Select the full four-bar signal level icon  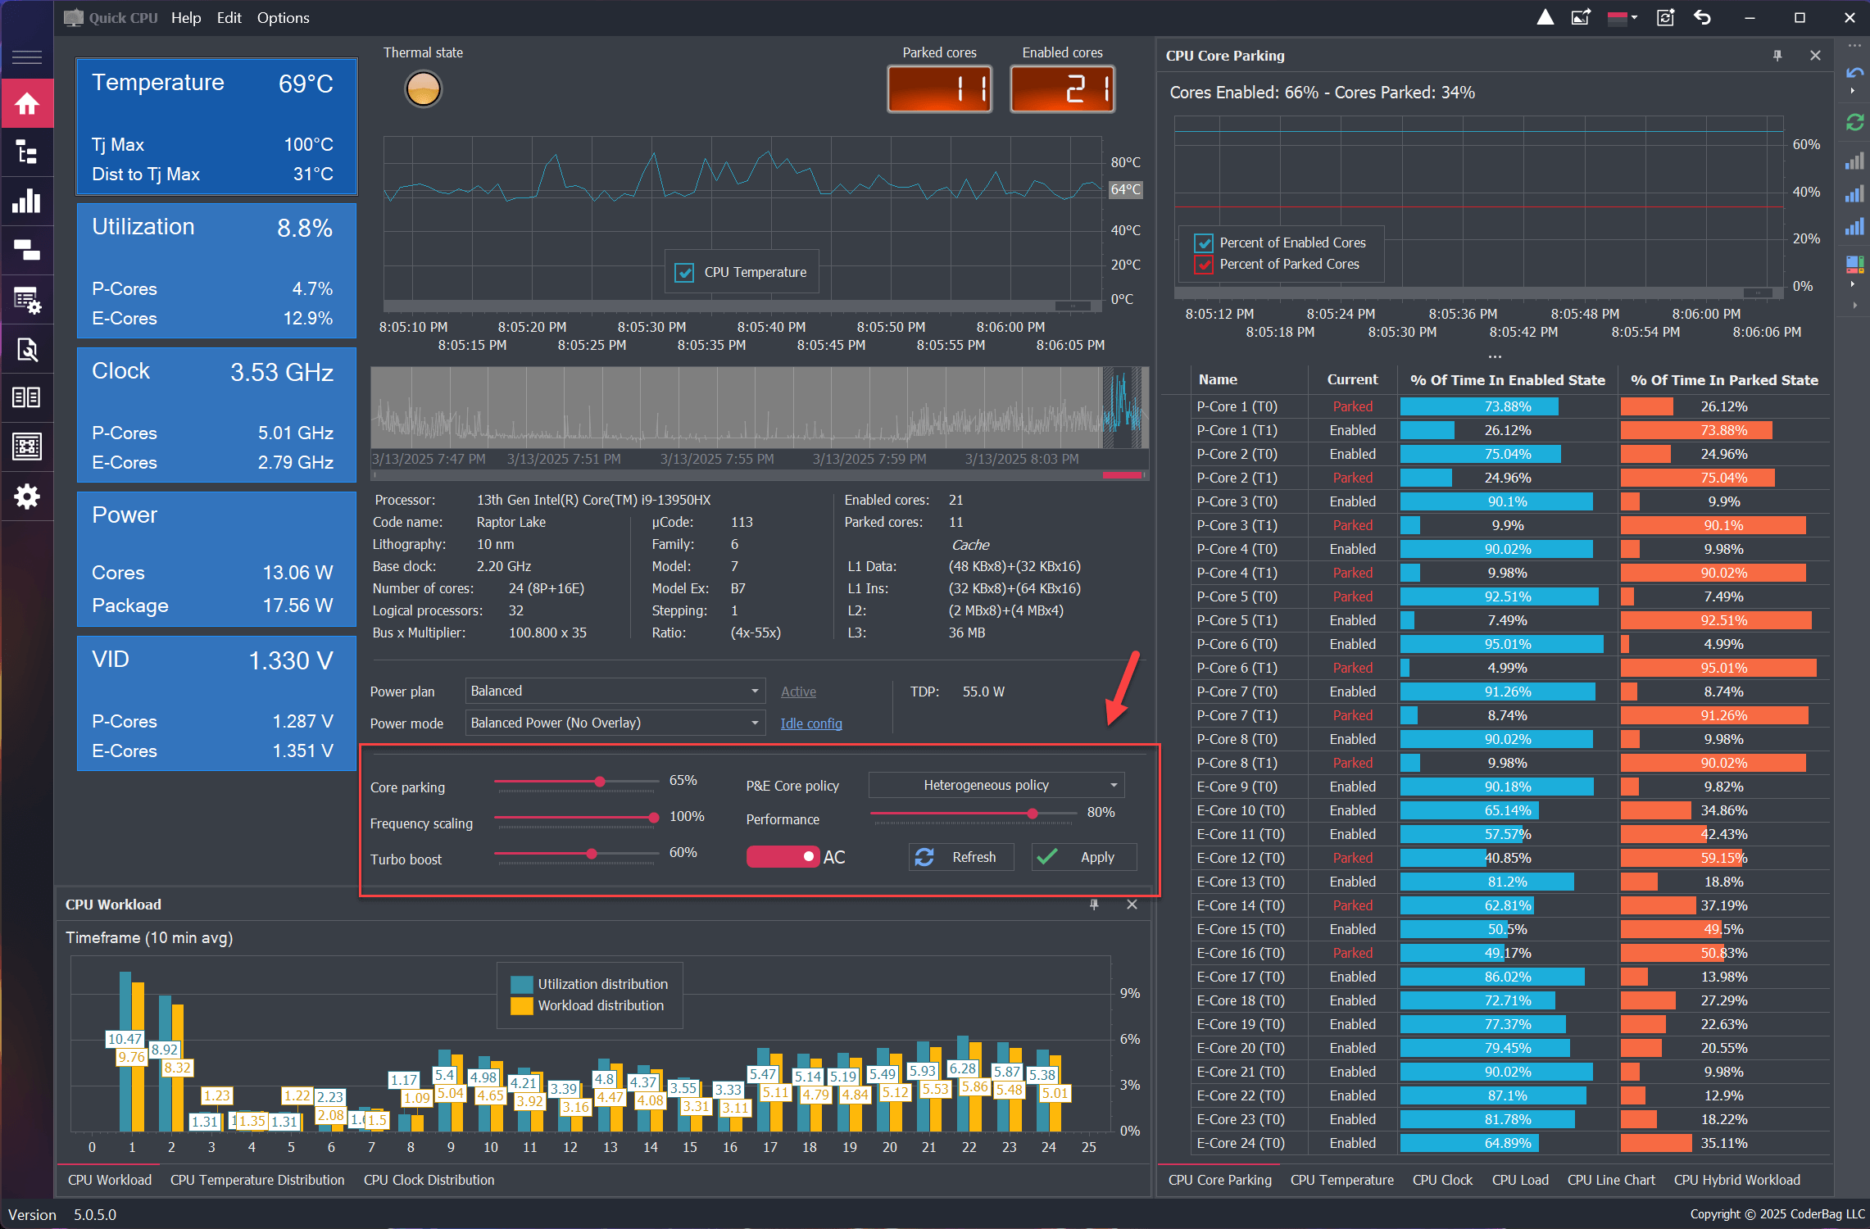[x=1854, y=227]
